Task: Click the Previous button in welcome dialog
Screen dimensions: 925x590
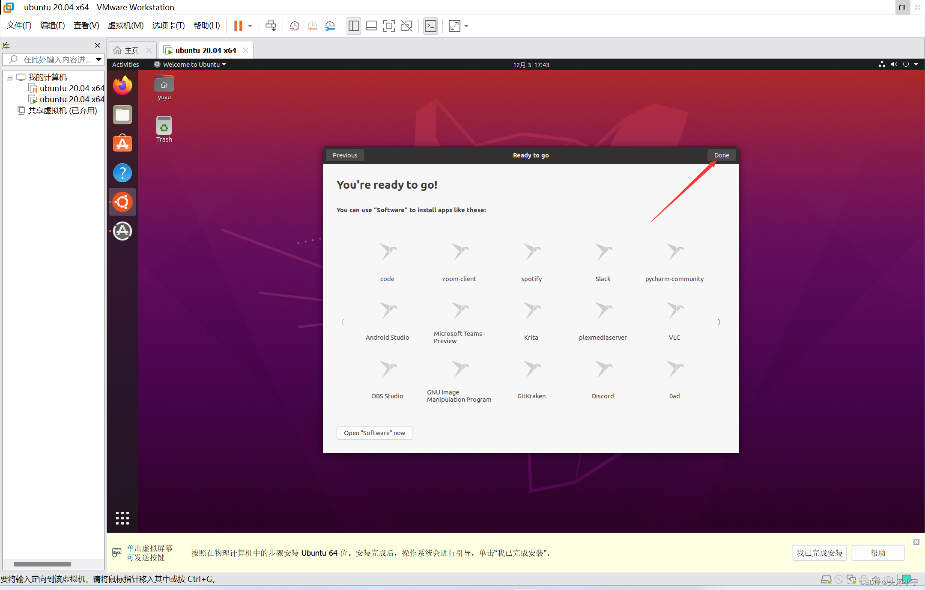Action: point(345,155)
